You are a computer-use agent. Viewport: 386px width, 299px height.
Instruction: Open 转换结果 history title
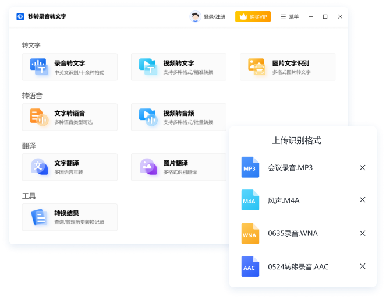point(66,213)
